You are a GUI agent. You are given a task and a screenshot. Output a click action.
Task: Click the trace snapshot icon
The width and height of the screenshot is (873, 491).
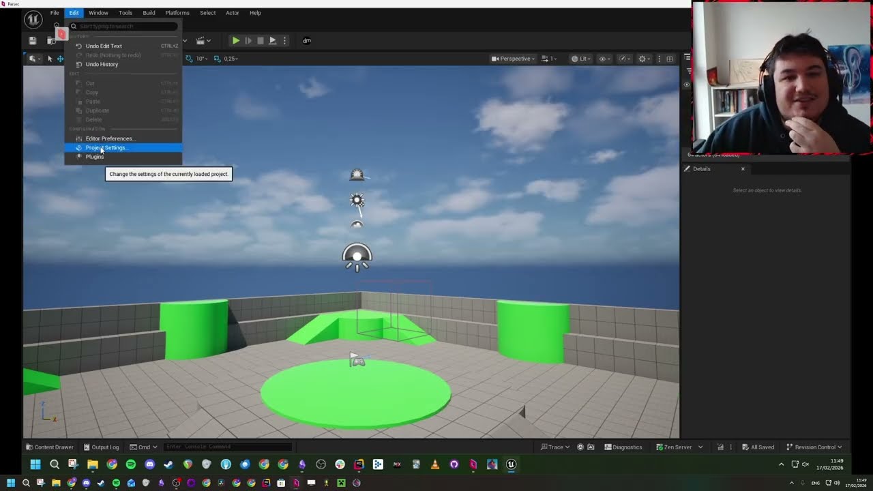(x=591, y=447)
